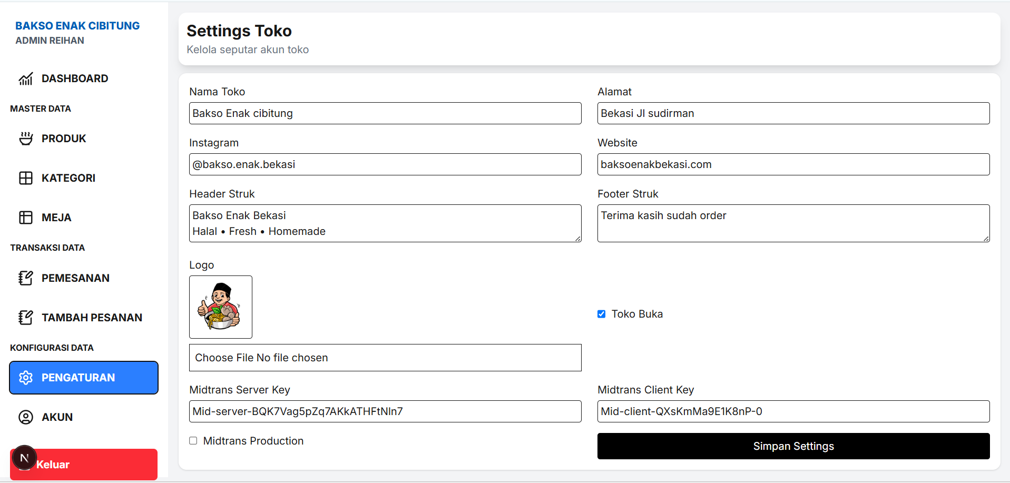This screenshot has height=483, width=1010.
Task: Uncheck the Toko Buka checkbox
Action: [x=601, y=314]
